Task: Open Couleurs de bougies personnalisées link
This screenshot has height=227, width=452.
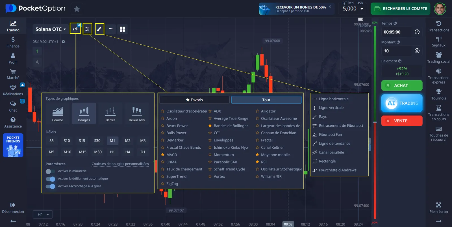Action: click(120, 164)
